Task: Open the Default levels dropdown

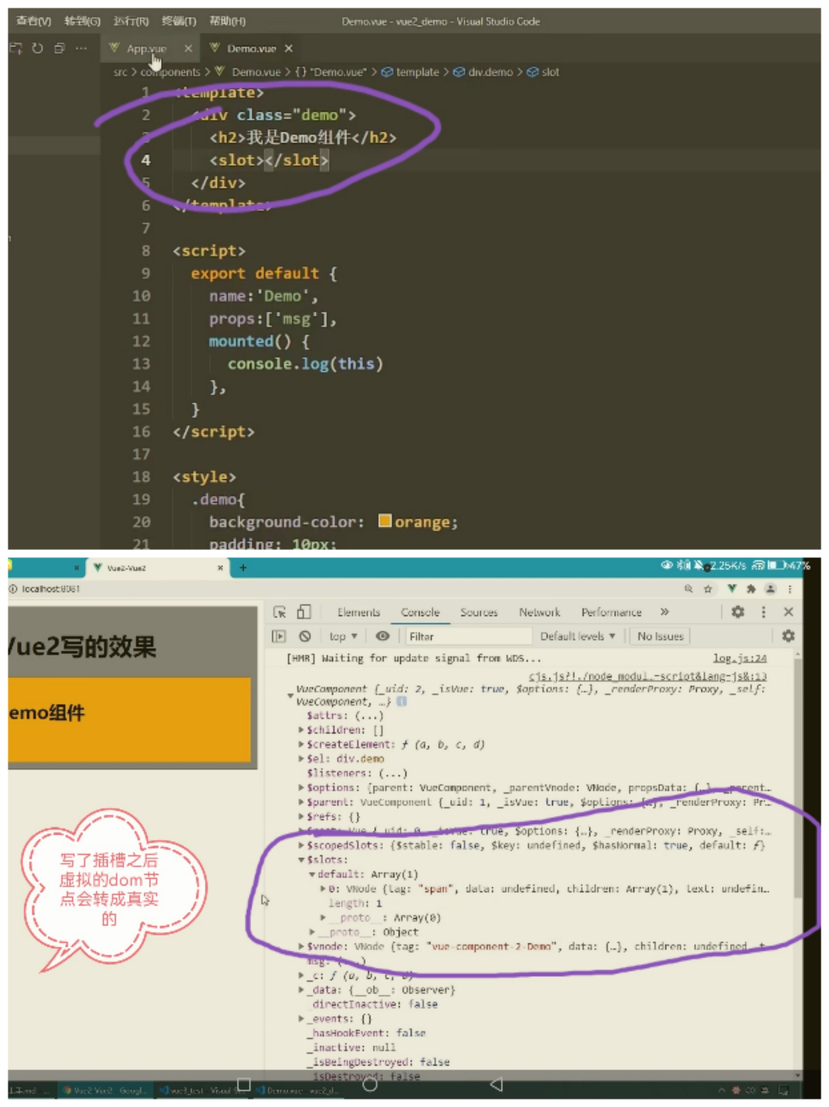Action: 577,636
